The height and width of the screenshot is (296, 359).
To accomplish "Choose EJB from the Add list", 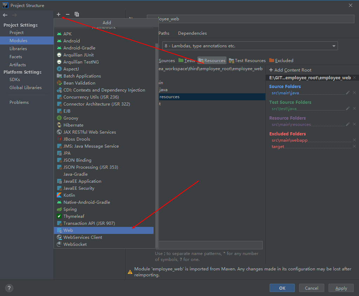I will coord(104,111).
